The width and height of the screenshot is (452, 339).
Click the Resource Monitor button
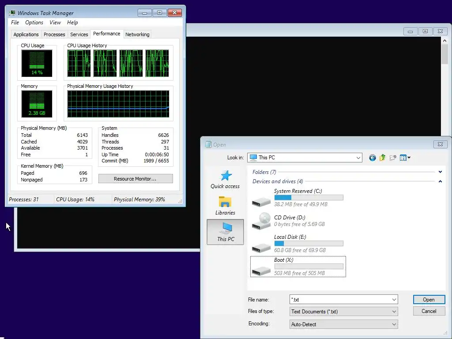136,179
